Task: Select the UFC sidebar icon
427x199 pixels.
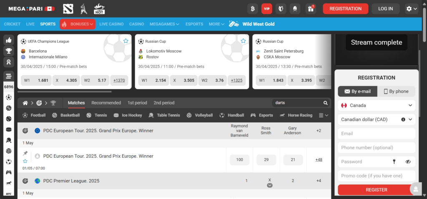Action: (x=9, y=194)
